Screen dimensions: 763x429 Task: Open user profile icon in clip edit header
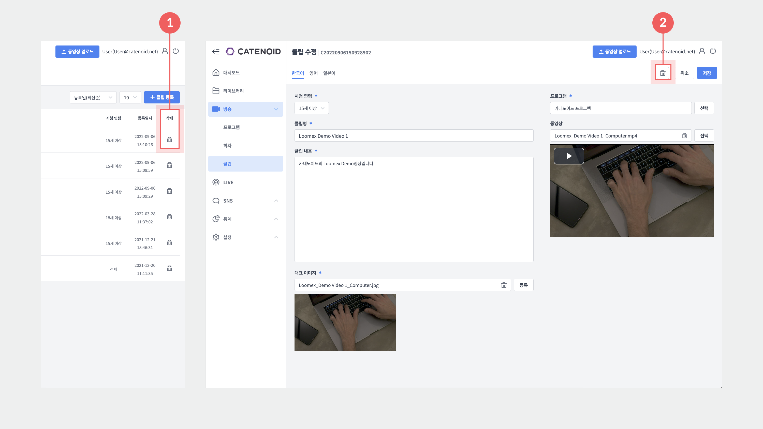pos(702,51)
